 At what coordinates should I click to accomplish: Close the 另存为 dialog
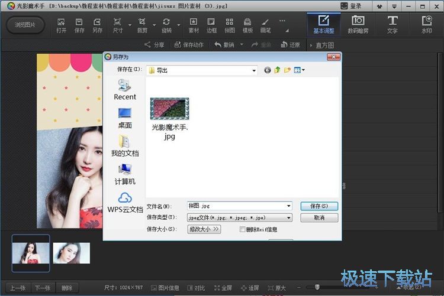333,57
